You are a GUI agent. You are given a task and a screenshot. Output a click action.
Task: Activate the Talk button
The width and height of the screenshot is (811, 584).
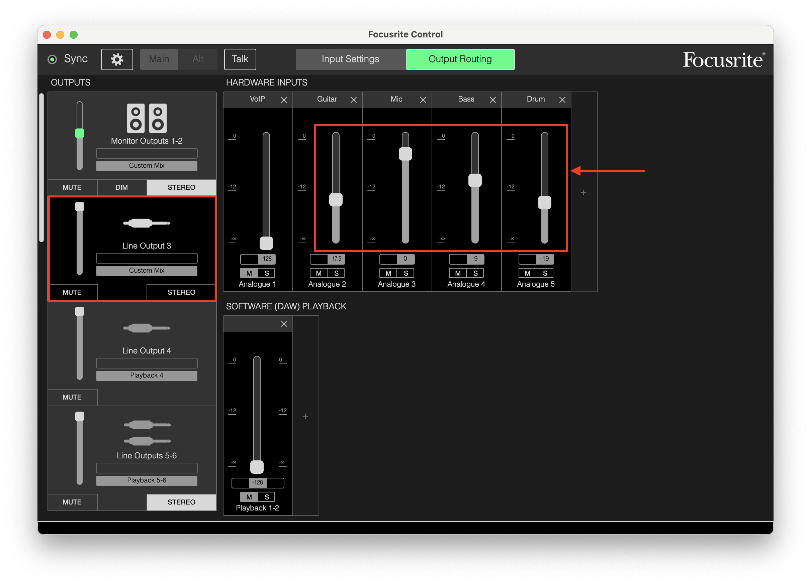[240, 59]
